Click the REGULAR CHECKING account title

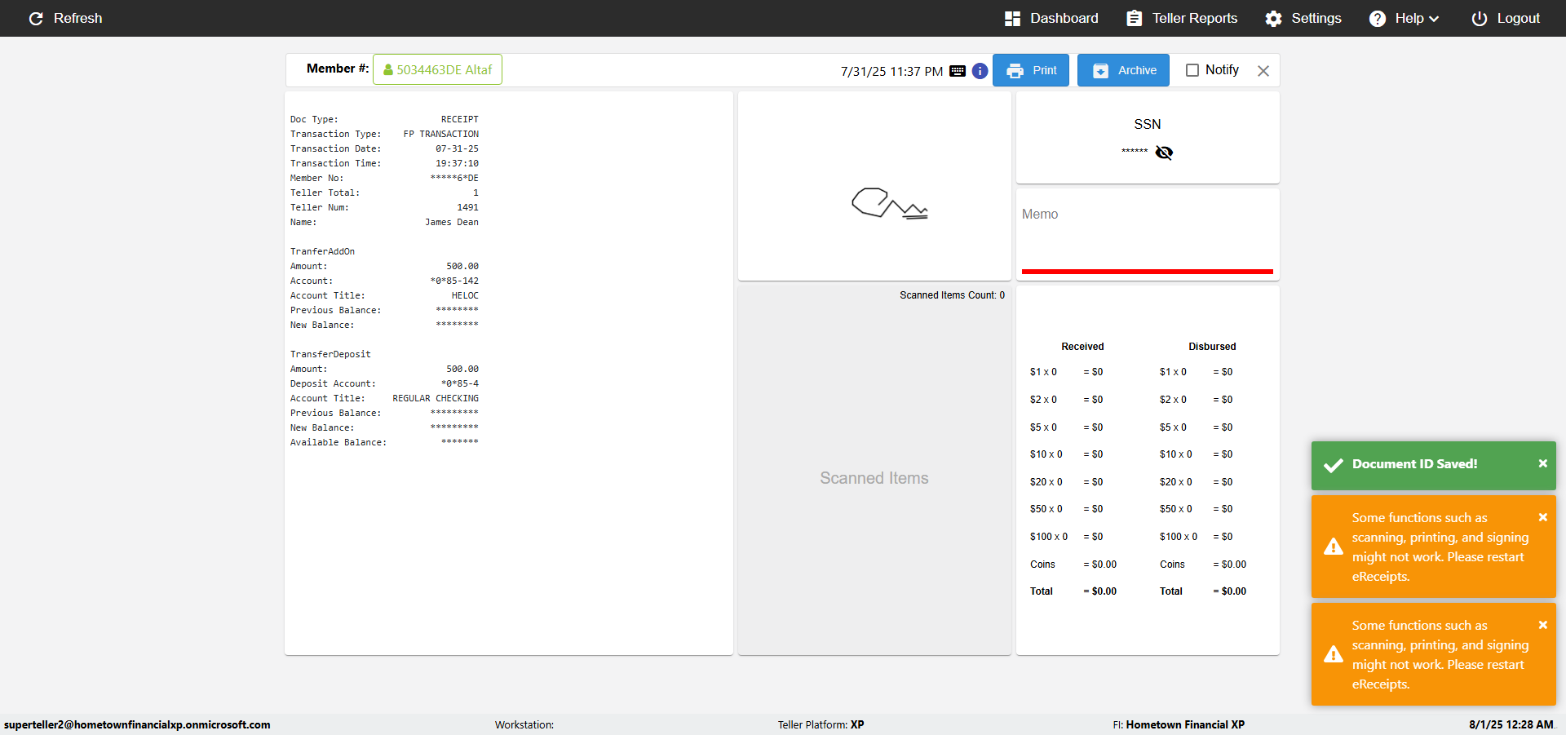(436, 398)
